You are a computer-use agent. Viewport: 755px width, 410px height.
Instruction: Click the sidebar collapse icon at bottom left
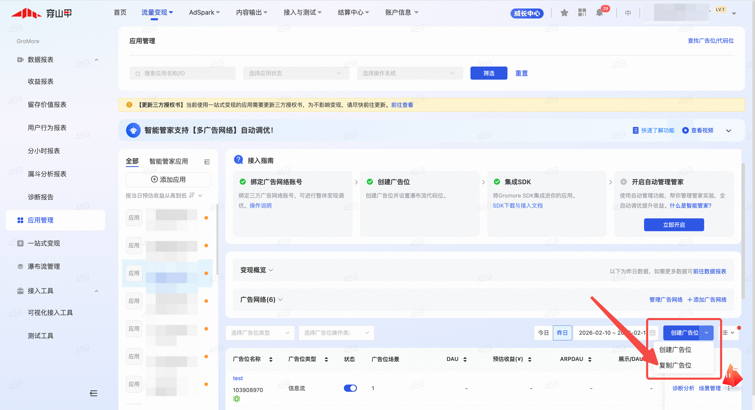(93, 393)
